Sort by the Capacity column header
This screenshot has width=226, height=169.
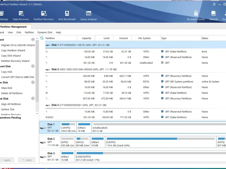click(86, 38)
